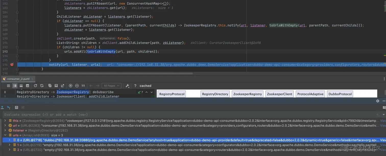The height and width of the screenshot is (156, 386).
Task: Click the ZookeeperRegistry participant box
Action: coord(247,94)
